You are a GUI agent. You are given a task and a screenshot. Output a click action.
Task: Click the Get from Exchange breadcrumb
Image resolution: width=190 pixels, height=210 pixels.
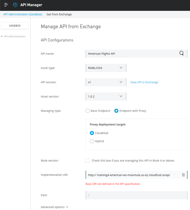(x=59, y=14)
